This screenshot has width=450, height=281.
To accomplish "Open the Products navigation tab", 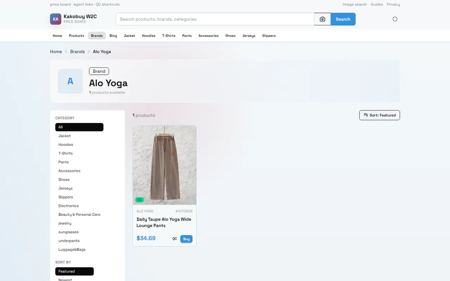I will click(76, 35).
